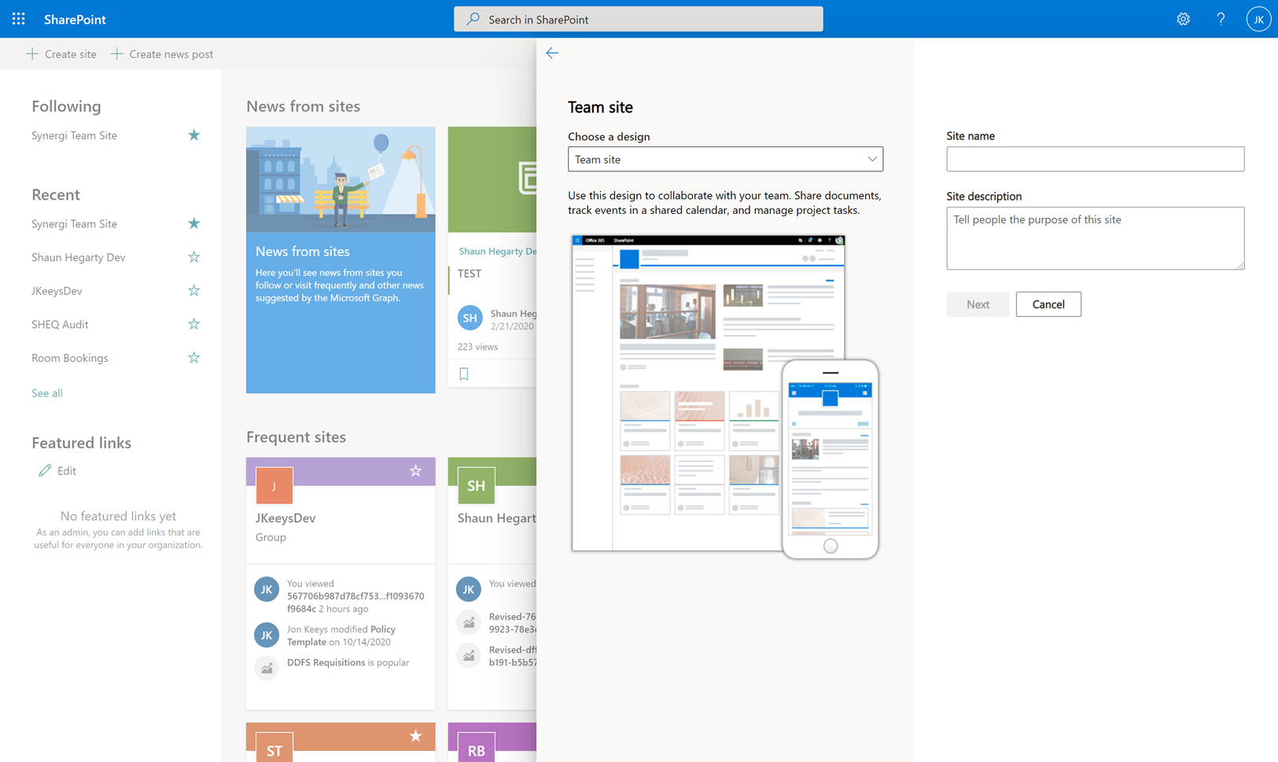
Task: Follow SHEQ Audit by clicking its star
Action: pos(193,323)
